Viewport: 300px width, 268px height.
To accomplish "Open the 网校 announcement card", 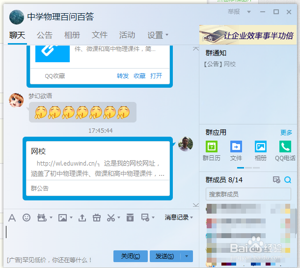I will (x=98, y=169).
